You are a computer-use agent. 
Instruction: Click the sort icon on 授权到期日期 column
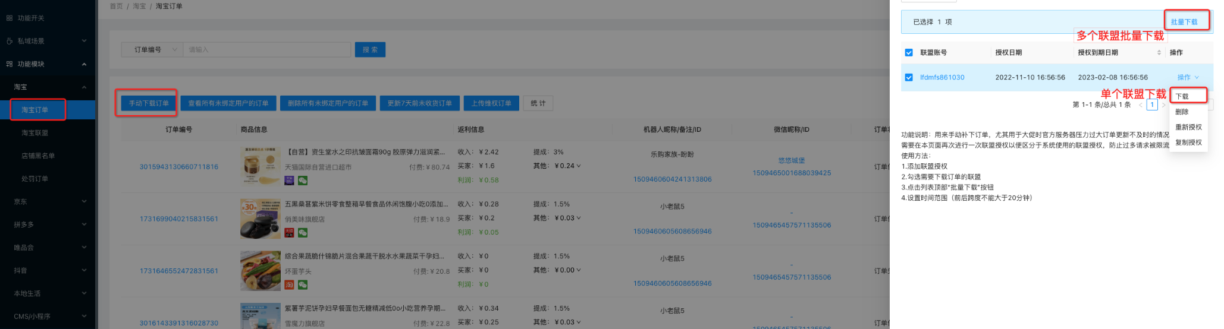click(1159, 53)
